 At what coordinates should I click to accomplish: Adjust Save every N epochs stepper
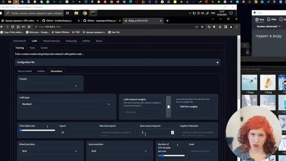coord(172,132)
